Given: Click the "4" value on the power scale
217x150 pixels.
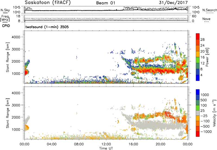Looking at the screenshot, I should 202,75.
